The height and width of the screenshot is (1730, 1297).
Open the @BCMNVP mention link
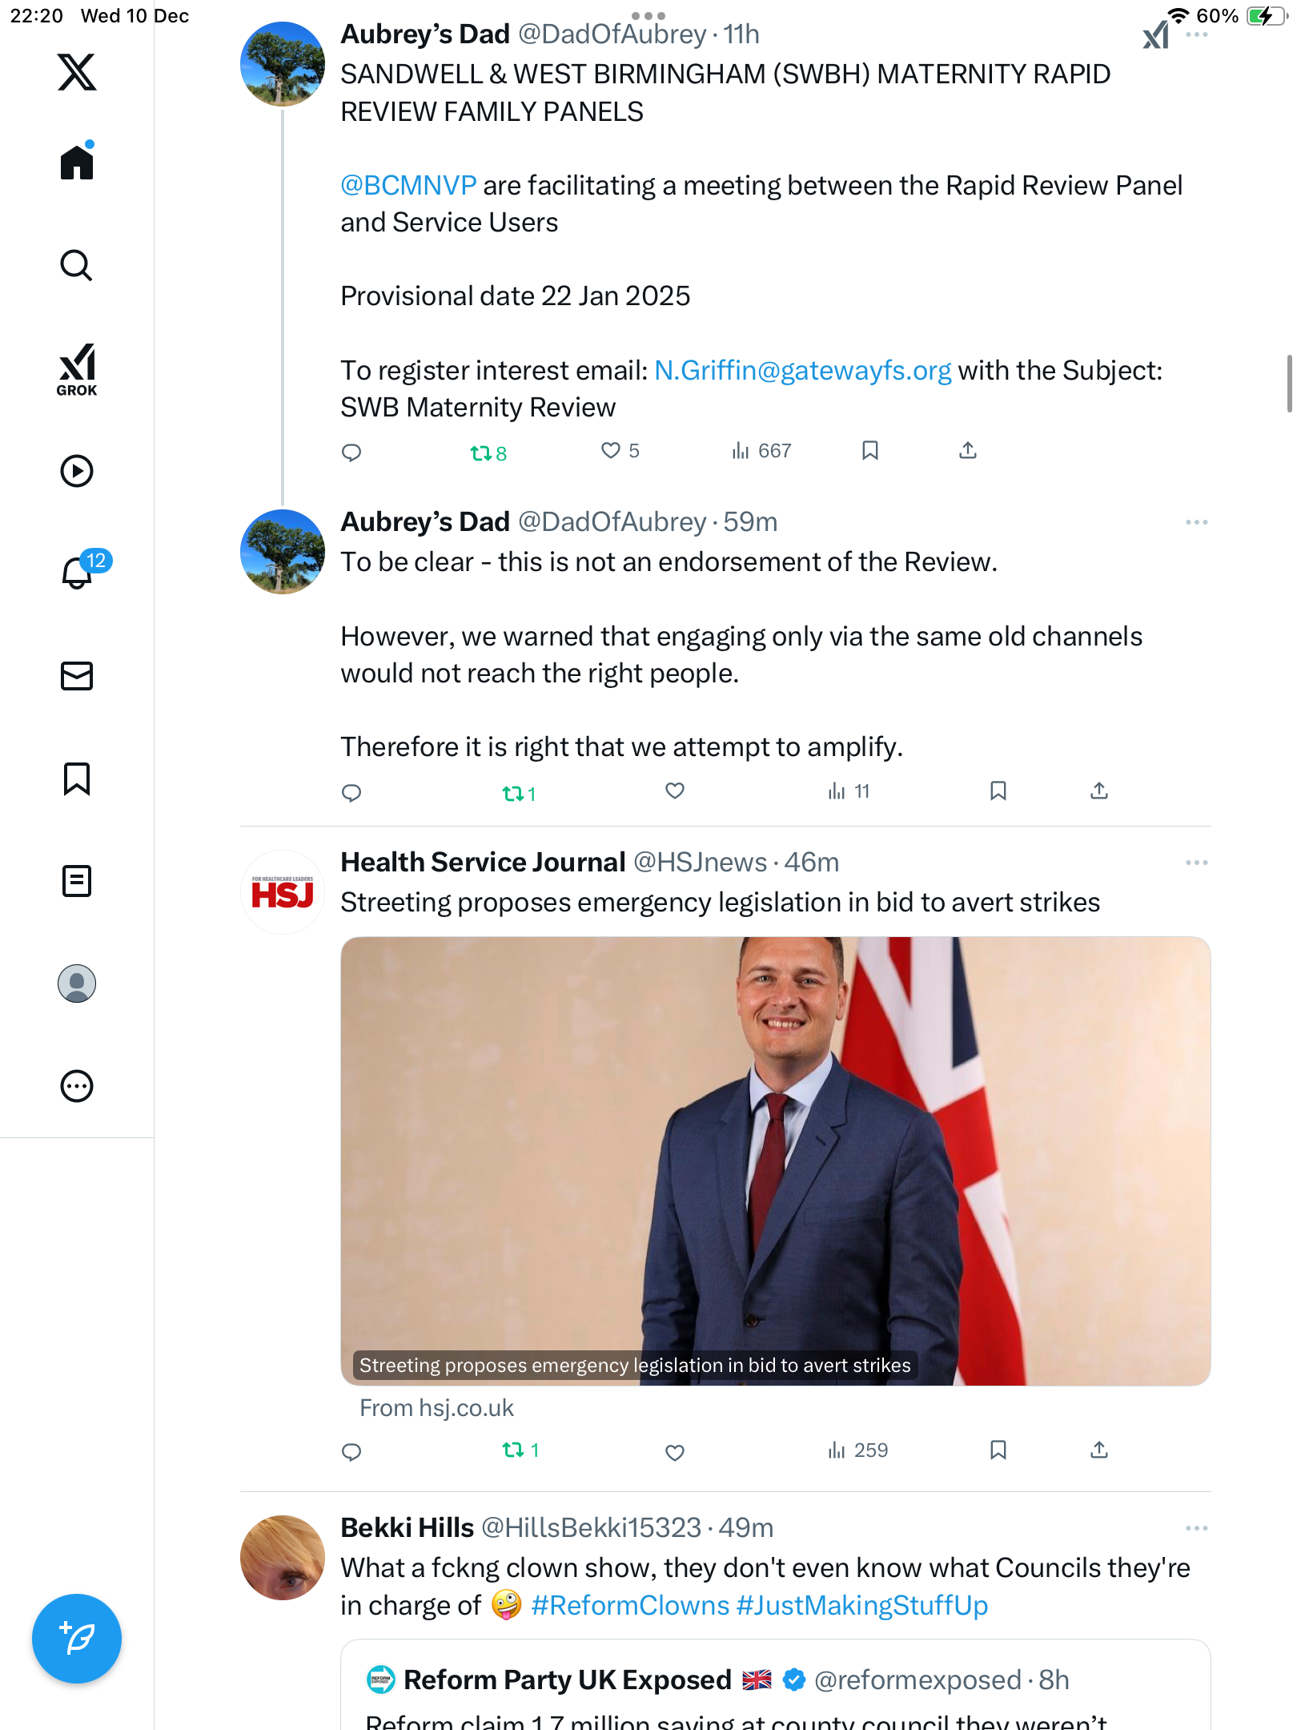coord(408,186)
